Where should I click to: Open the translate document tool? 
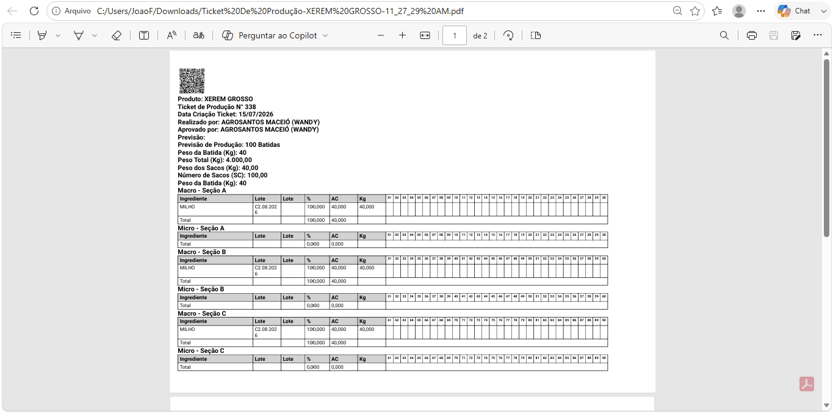point(198,35)
